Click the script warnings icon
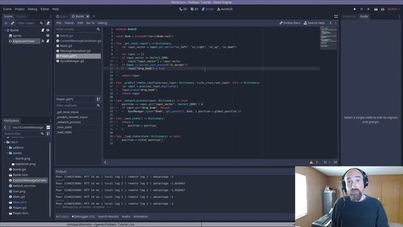The image size is (403, 227). 311,162
